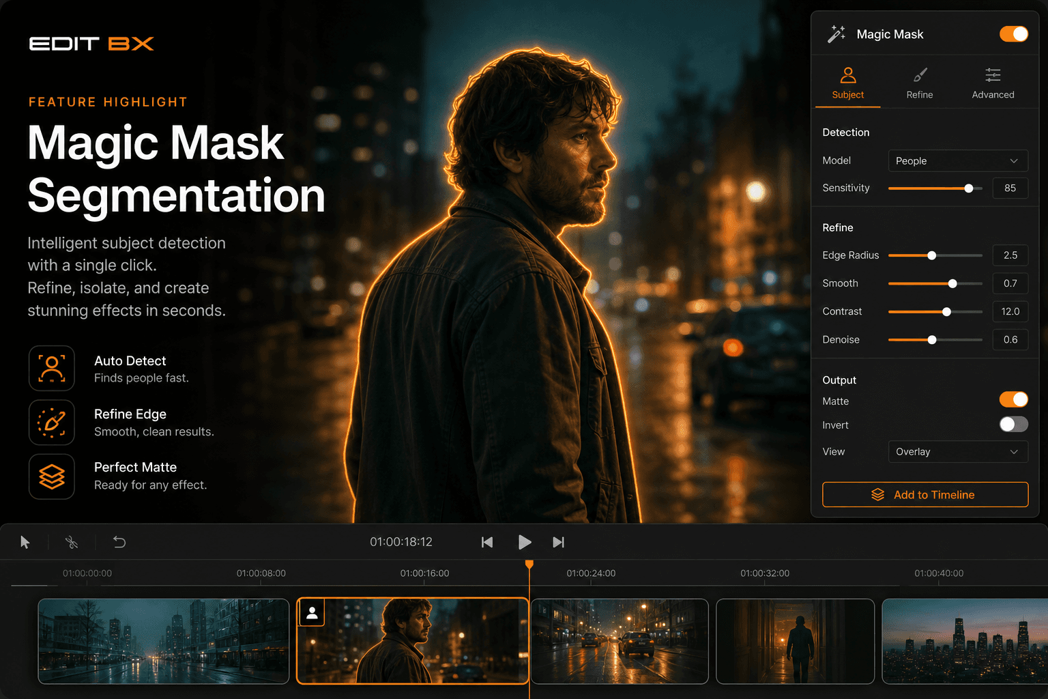
Task: Click the Denoise slider handle
Action: [x=932, y=340]
